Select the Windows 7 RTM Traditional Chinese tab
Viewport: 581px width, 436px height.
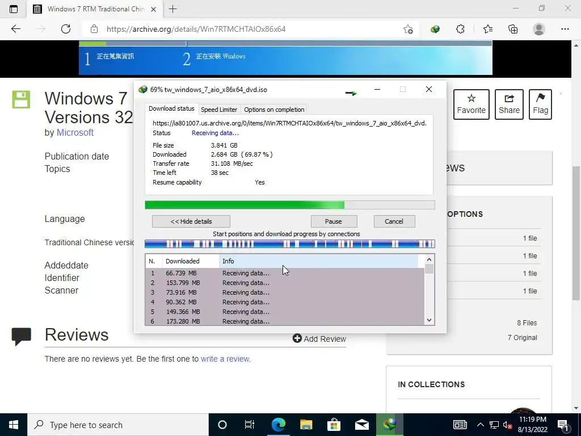point(95,9)
